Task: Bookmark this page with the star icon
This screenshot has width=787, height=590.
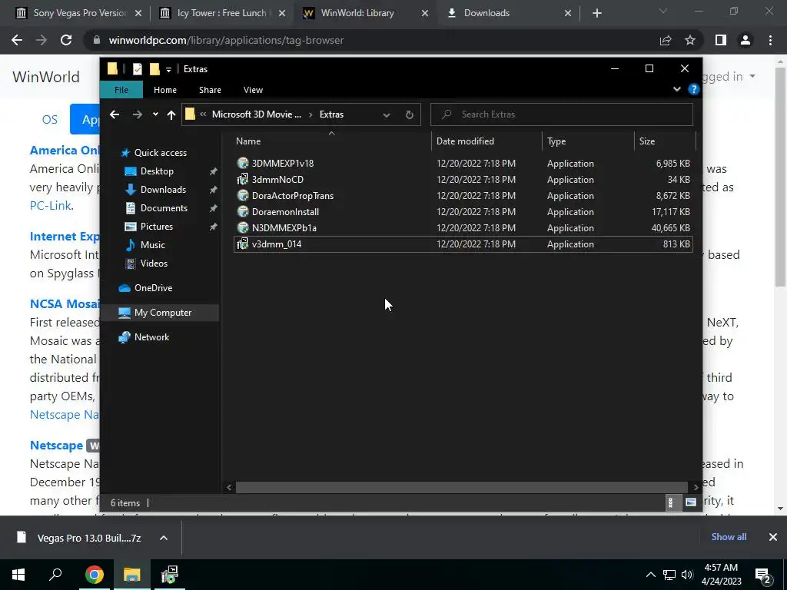Action: click(x=690, y=40)
